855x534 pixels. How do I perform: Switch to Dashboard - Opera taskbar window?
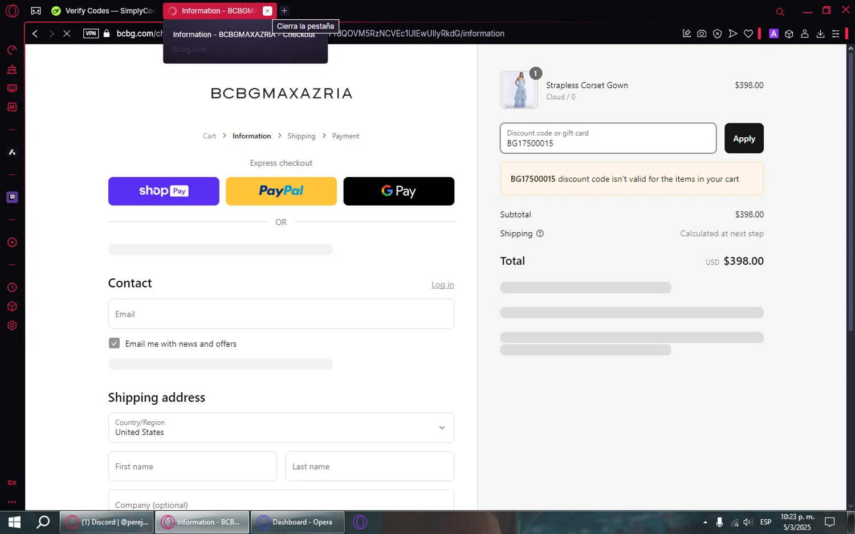[297, 522]
